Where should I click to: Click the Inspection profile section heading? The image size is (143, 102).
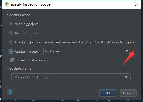point(18,69)
